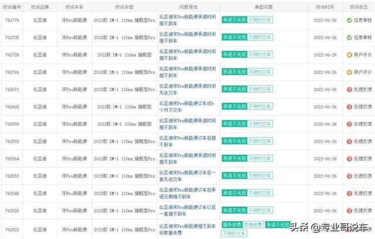Click the red 处理反馈 icon in row 762525

(x=349, y=210)
